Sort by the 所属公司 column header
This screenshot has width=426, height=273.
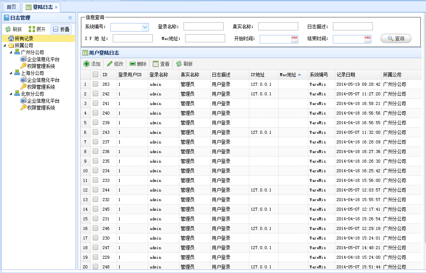click(x=401, y=75)
